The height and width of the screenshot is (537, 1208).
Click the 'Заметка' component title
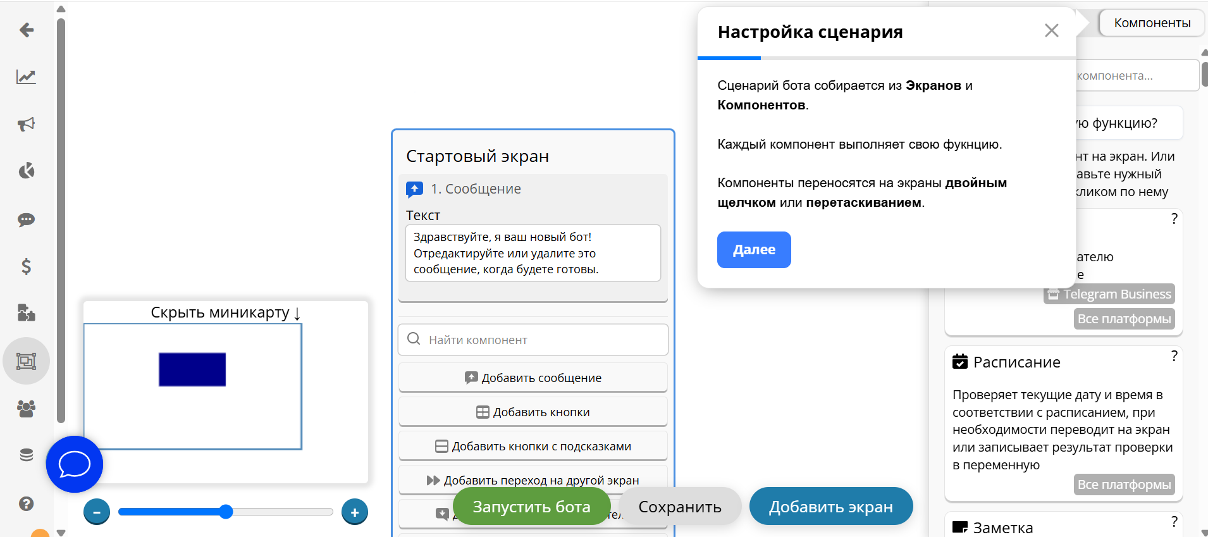point(1003,528)
